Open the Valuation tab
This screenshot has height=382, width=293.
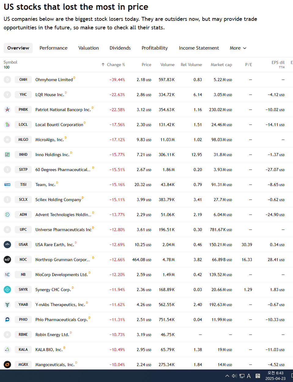pyautogui.click(x=89, y=48)
